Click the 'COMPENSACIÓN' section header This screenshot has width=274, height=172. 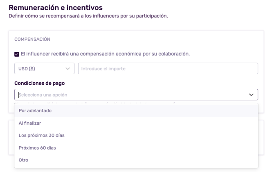[x=32, y=40]
